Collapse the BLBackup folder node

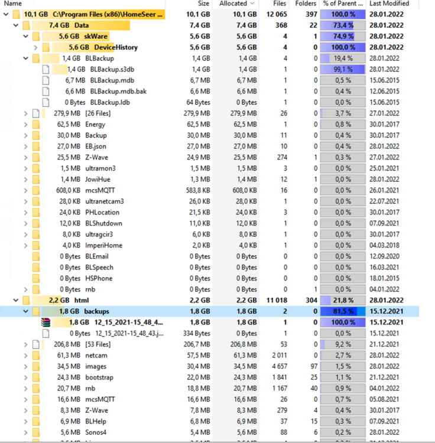pos(26,58)
